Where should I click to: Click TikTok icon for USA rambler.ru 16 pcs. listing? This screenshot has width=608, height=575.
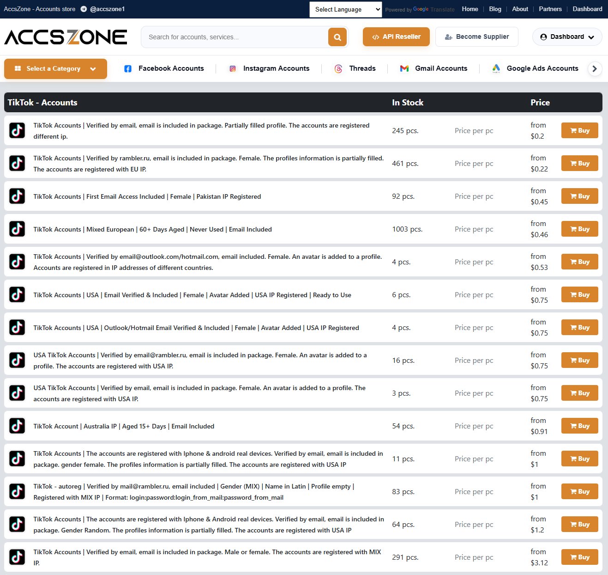(x=18, y=361)
